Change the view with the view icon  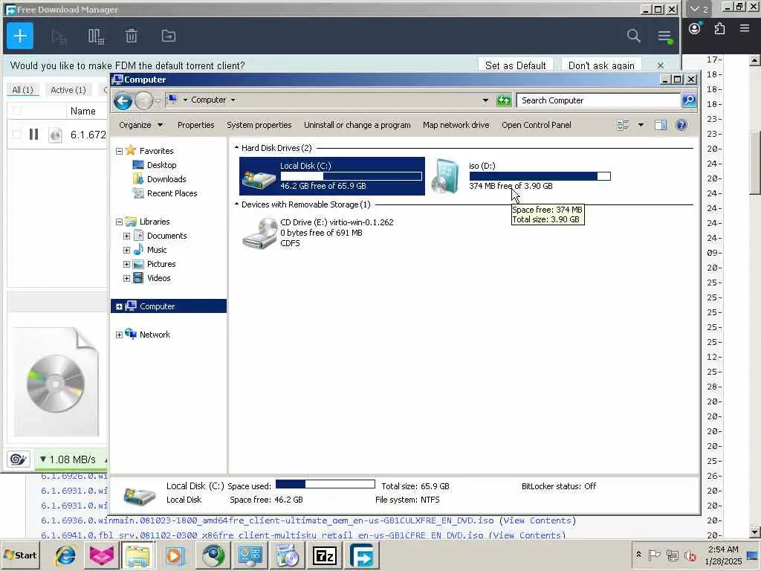point(624,125)
